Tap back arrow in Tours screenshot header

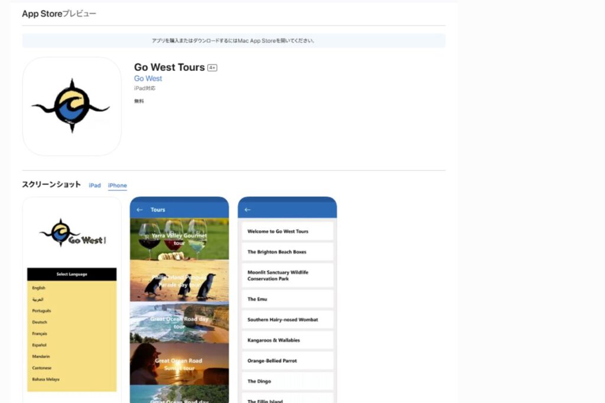139,210
